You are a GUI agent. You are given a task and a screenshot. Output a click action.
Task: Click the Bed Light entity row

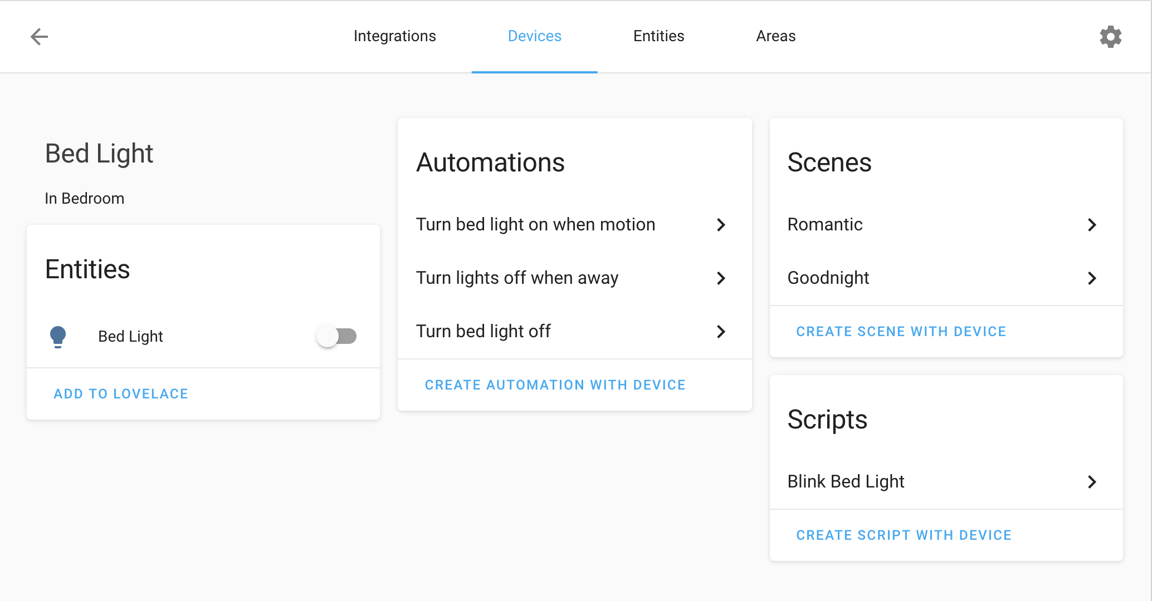[x=130, y=336]
